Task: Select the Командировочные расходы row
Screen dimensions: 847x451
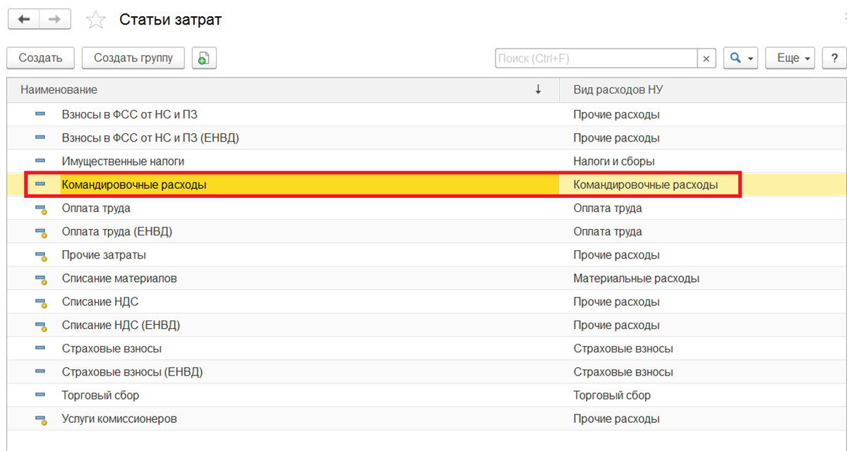Action: click(x=134, y=185)
